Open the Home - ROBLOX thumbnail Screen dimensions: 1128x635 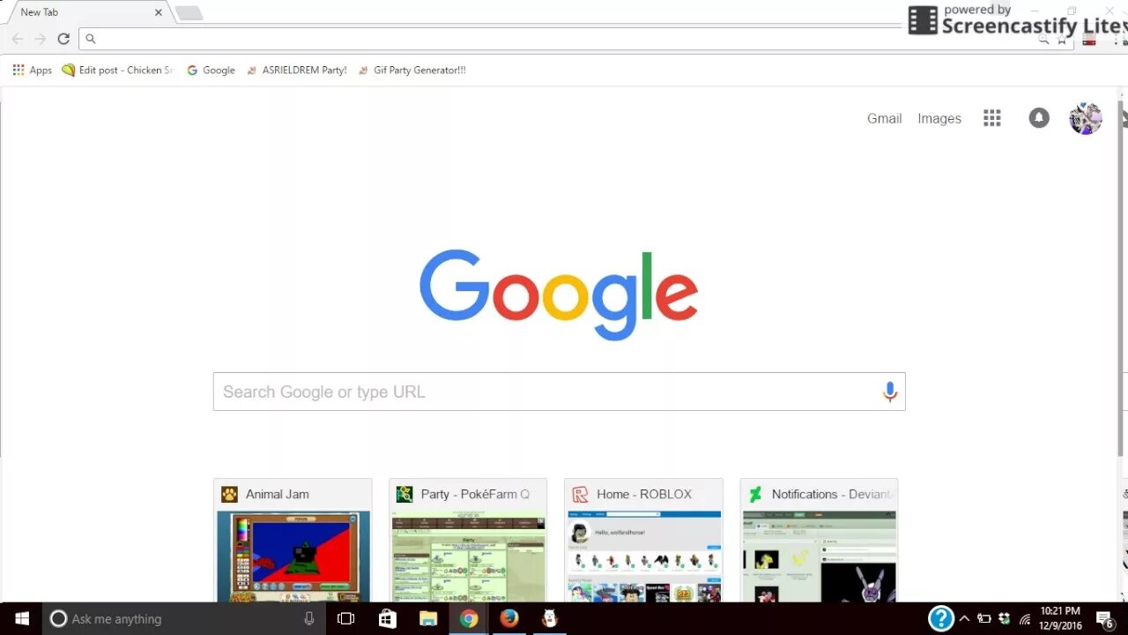(643, 541)
